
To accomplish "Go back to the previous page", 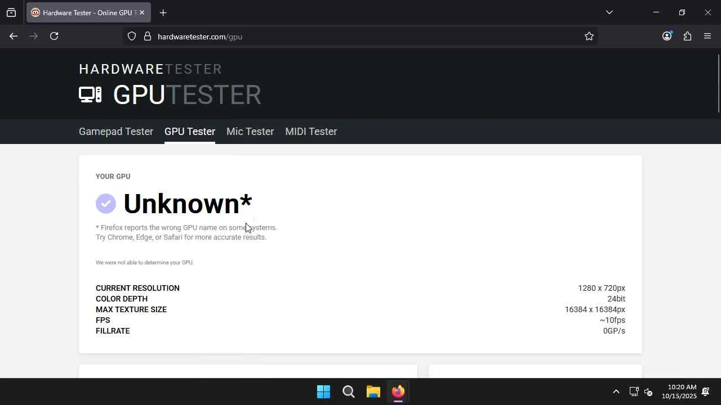I will [x=14, y=36].
